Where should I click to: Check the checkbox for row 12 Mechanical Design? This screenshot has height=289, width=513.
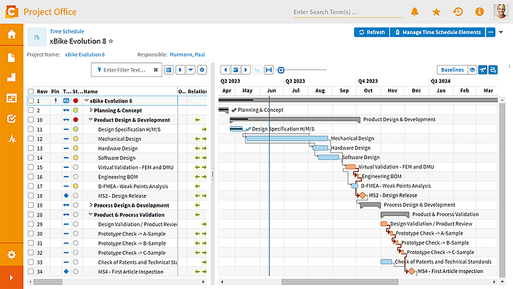click(31, 138)
